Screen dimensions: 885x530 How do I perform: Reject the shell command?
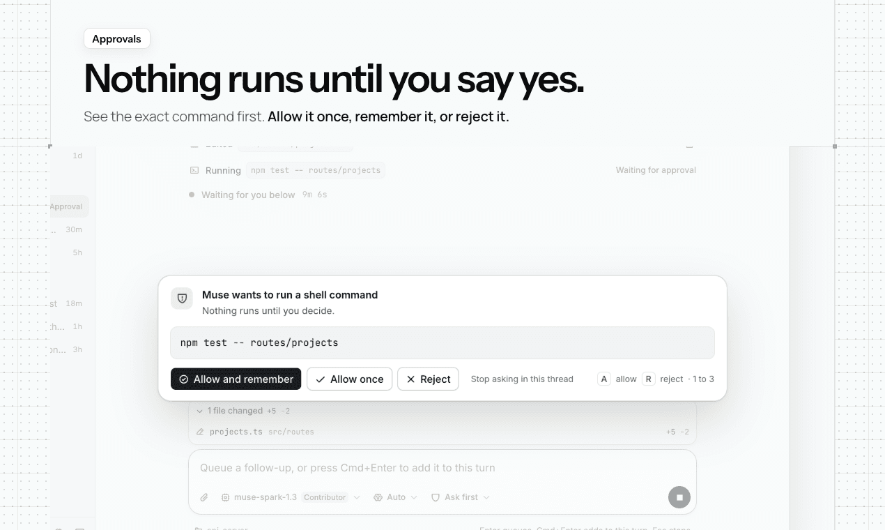pyautogui.click(x=428, y=379)
